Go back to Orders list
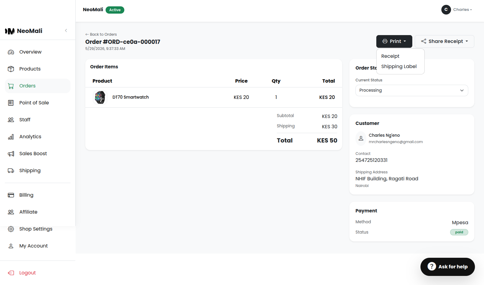This screenshot has width=484, height=285. coord(101,34)
